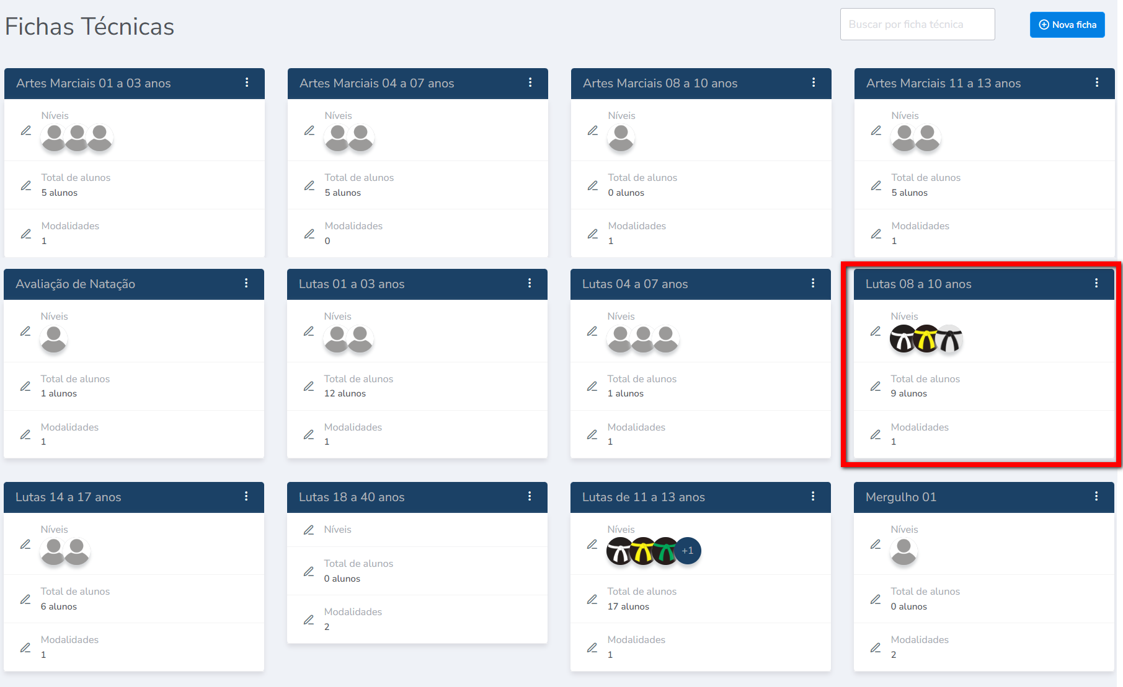Click the +1 levels badge in Lutas de 11 a 13 anos
Viewport: 1123px width, 687px height.
[x=688, y=551]
